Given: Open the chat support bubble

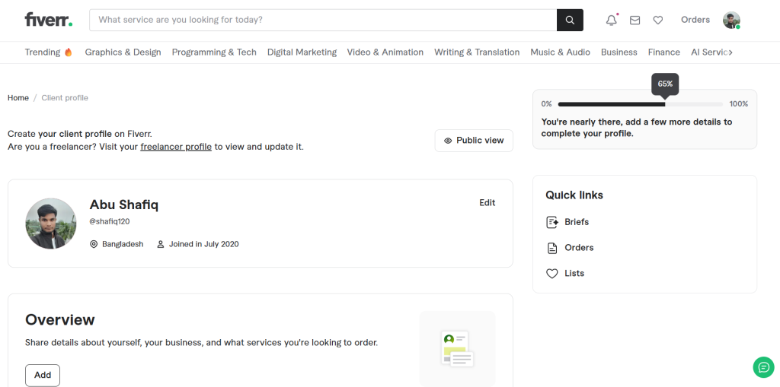Looking at the screenshot, I should pyautogui.click(x=763, y=368).
